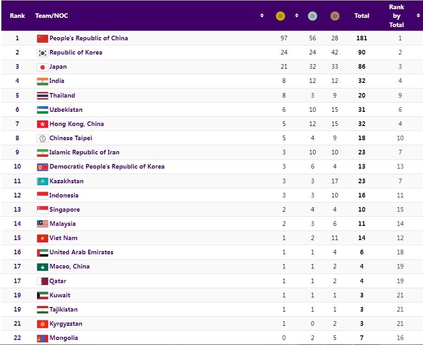This screenshot has height=345, width=423.
Task: Click sort arrows left of gold medal icon
Action: tap(262, 16)
